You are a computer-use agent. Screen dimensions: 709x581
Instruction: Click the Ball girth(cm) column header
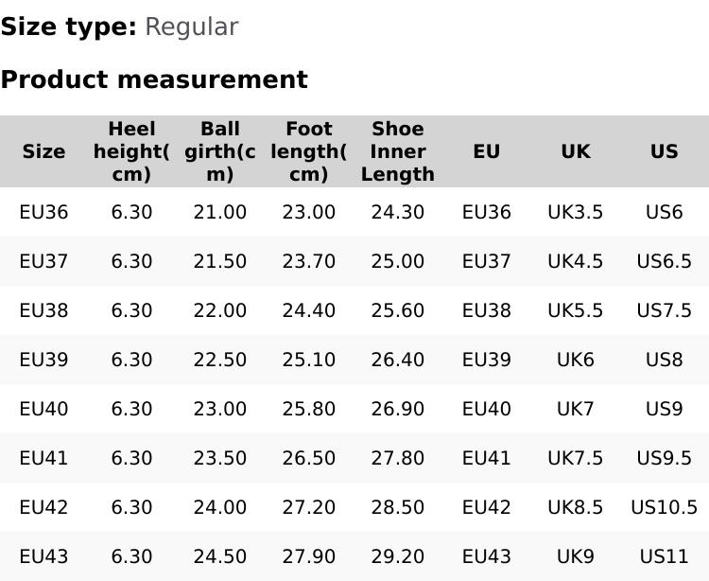click(219, 151)
